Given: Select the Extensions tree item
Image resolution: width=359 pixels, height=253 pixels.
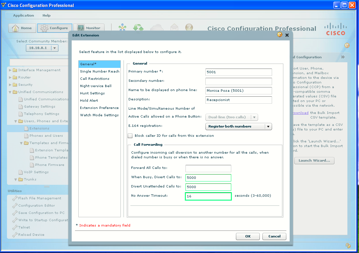Looking at the screenshot, I should [x=39, y=128].
